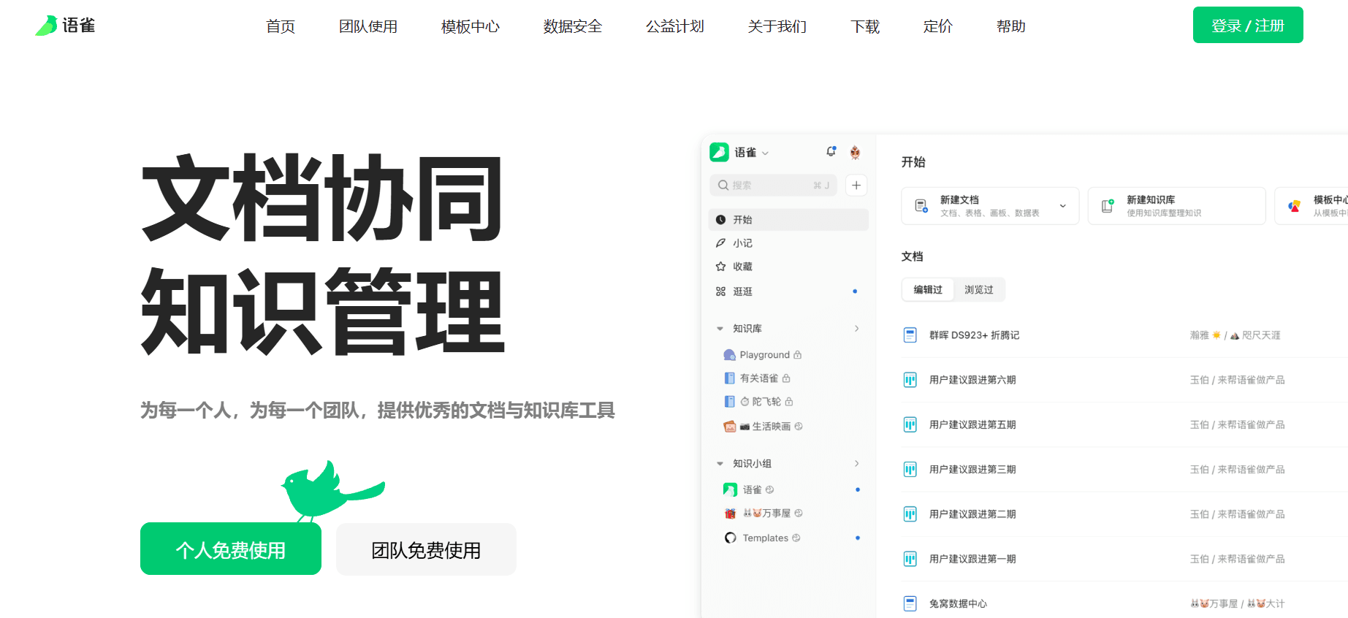
Task: Click the 团队免费使用 button
Action: [x=426, y=549]
